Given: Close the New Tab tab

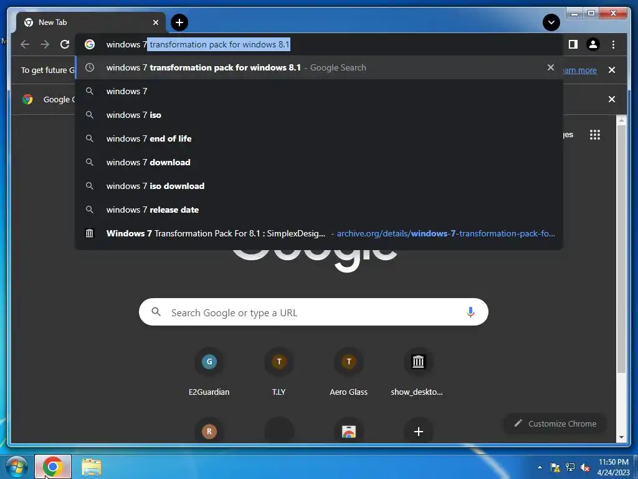Looking at the screenshot, I should click(155, 22).
